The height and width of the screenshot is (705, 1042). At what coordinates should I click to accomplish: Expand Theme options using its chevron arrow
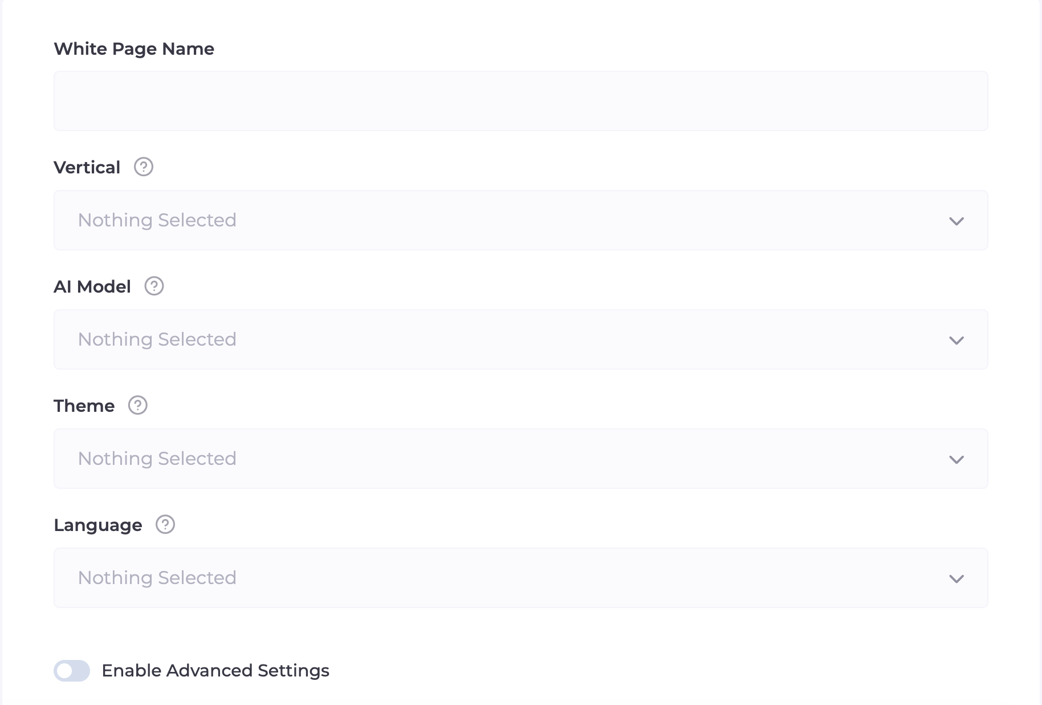[x=956, y=459]
